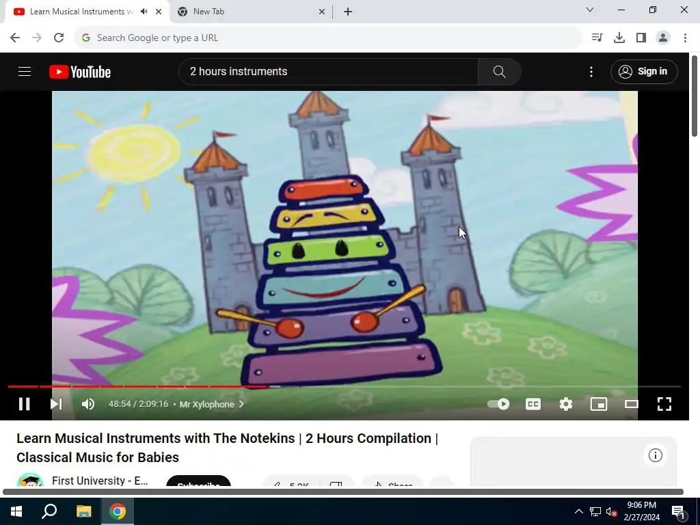Open Chrome downloads icon
Screen dimensions: 700x525
tap(619, 38)
